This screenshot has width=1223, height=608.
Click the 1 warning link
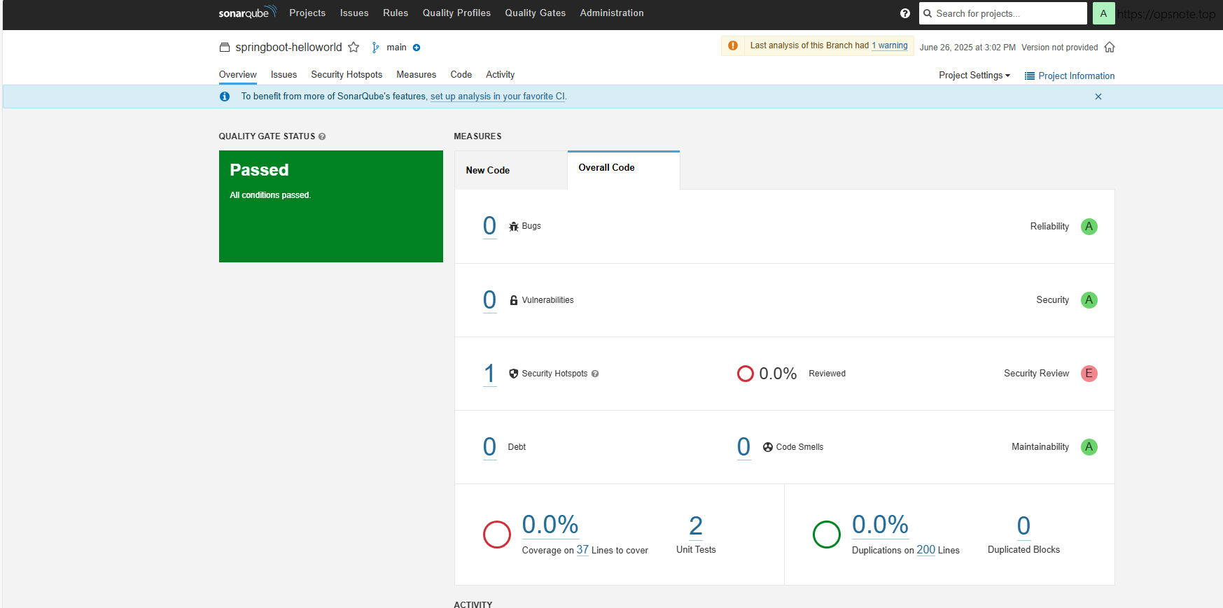pos(890,45)
